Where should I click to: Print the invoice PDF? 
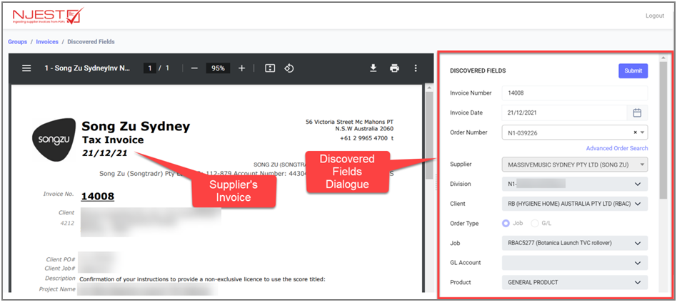(394, 68)
